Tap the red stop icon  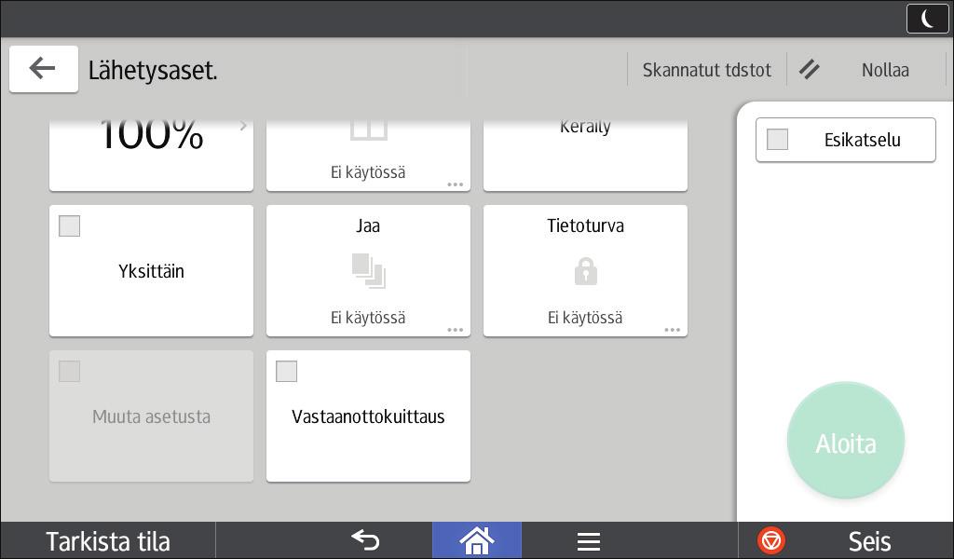click(x=770, y=540)
